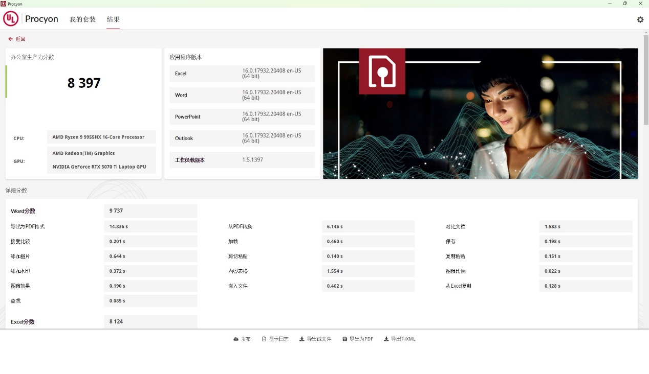The height and width of the screenshot is (374, 649).
Task: Click the 发布 cloud upload icon
Action: coord(236,339)
